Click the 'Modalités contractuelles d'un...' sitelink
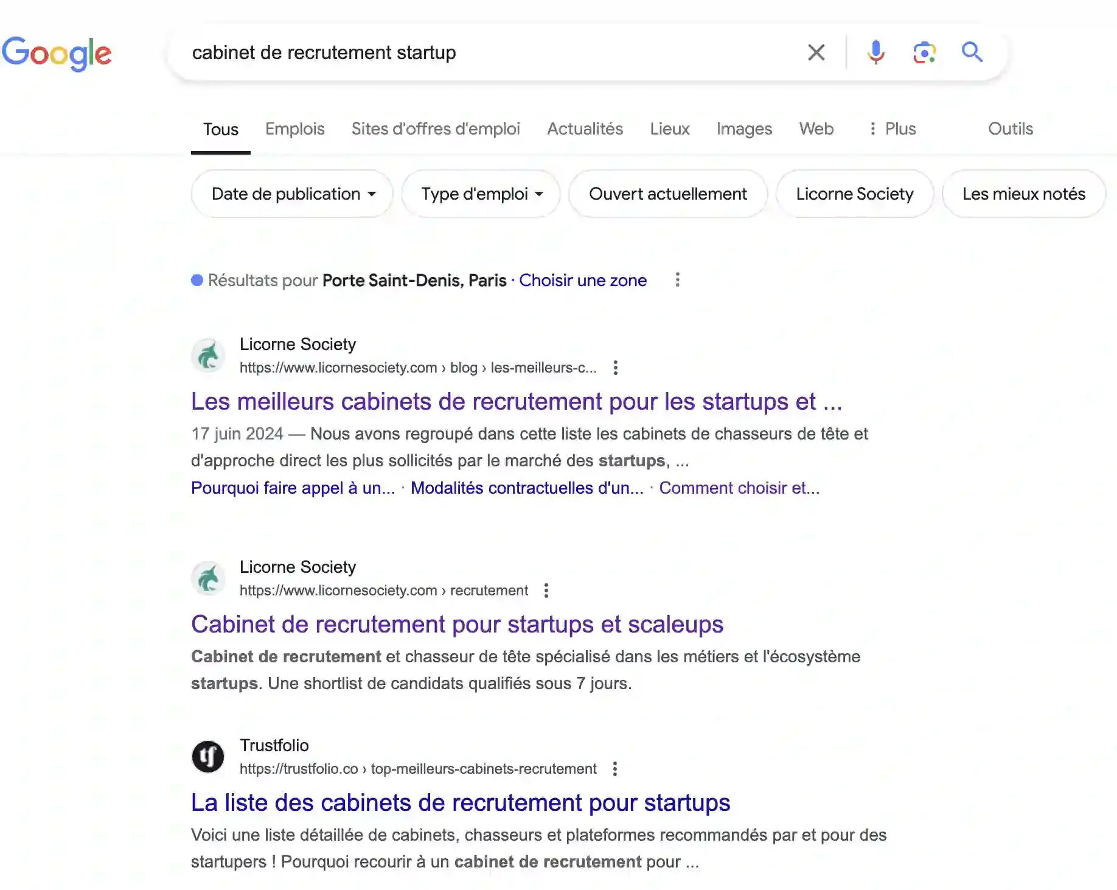Viewport: 1117px width, 890px height. tap(527, 488)
